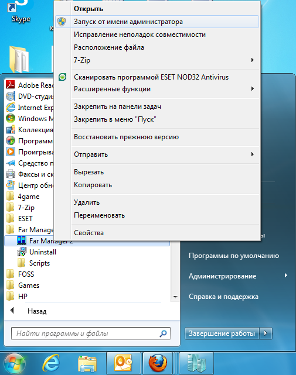Viewport: 296px width, 375px height.
Task: Click the folder icon on the desktop
Action: pyautogui.click(x=19, y=59)
